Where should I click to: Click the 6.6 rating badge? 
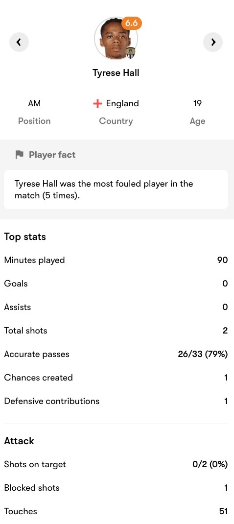(x=131, y=23)
